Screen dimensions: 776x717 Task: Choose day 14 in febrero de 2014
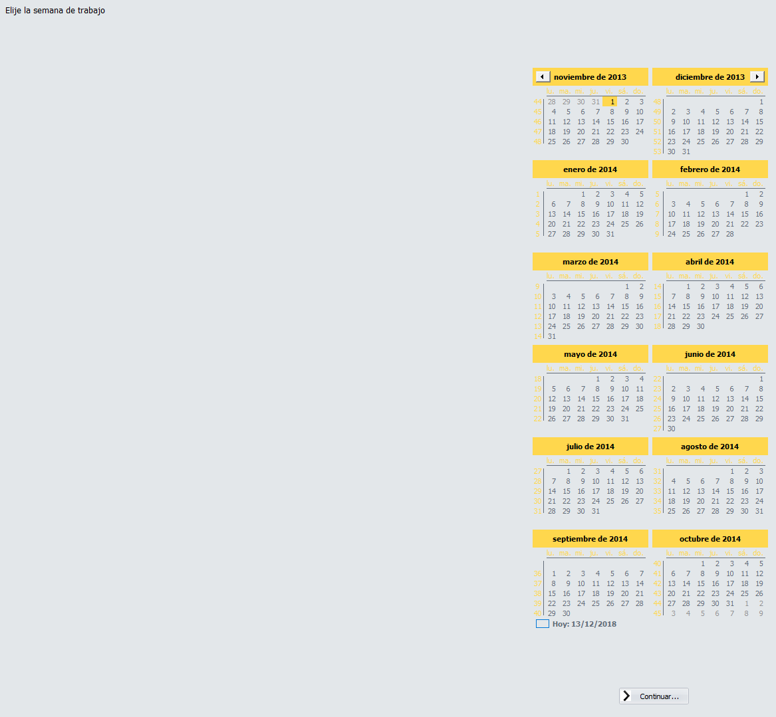[730, 214]
